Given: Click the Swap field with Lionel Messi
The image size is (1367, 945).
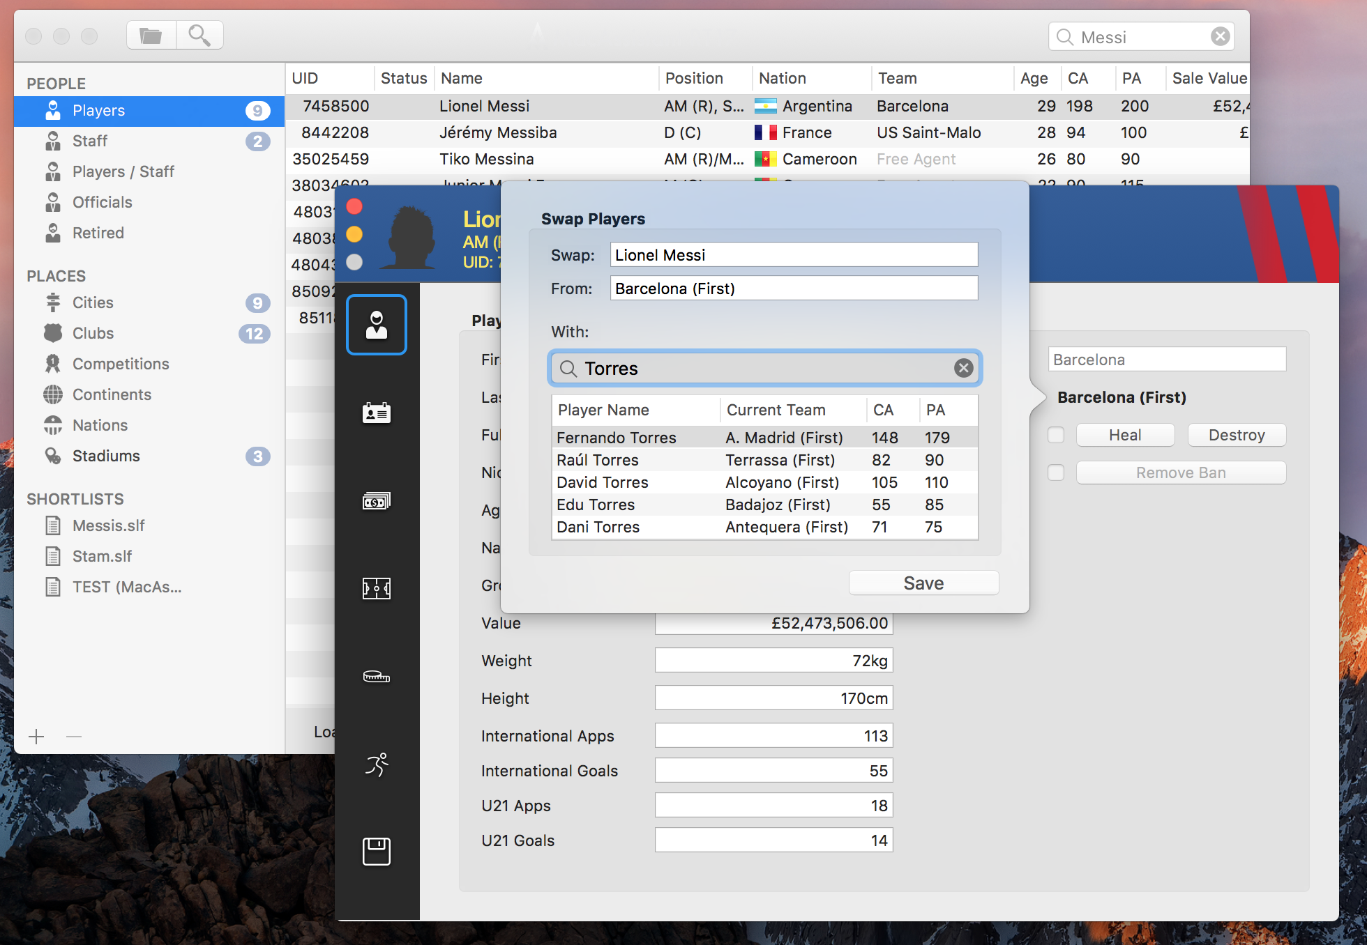Looking at the screenshot, I should tap(794, 255).
